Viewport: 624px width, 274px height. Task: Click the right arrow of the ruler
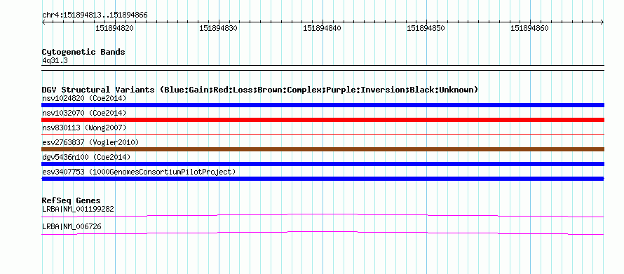pos(602,22)
